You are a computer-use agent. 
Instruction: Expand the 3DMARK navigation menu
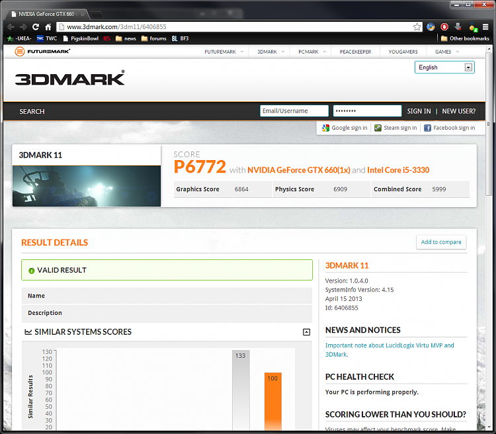coord(270,52)
